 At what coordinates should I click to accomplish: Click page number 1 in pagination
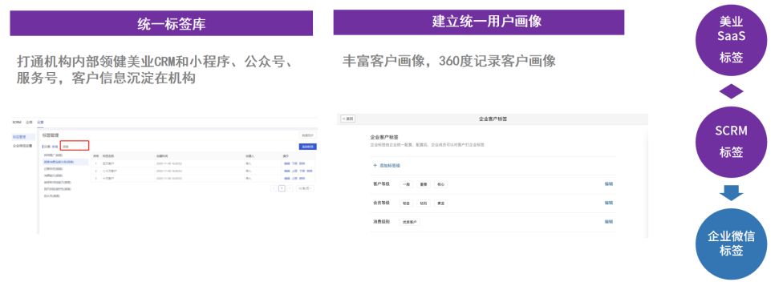tap(282, 188)
